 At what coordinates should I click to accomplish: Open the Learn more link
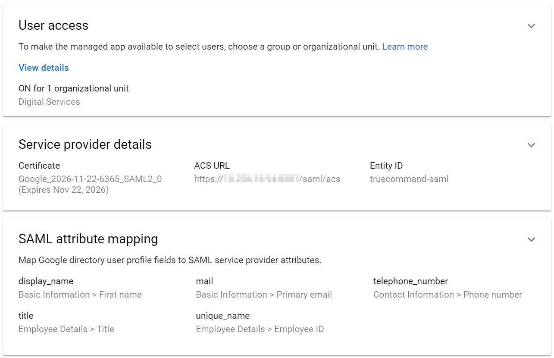click(405, 47)
